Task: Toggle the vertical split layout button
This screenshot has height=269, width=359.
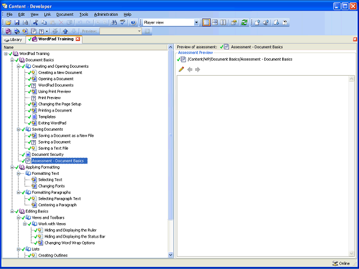Action: point(223,22)
